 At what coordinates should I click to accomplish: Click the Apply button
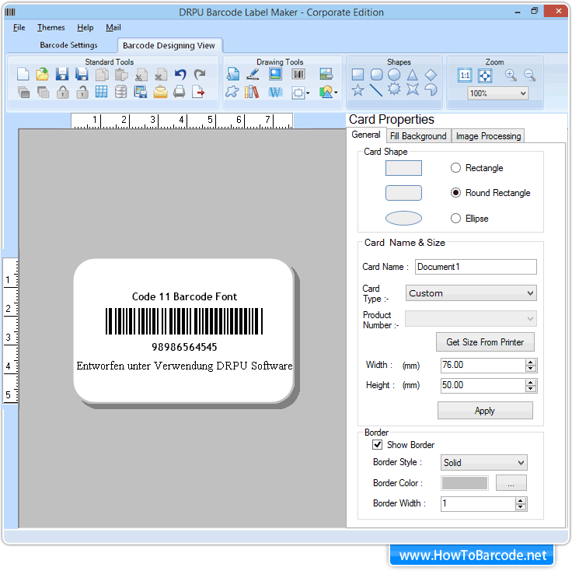tap(485, 411)
